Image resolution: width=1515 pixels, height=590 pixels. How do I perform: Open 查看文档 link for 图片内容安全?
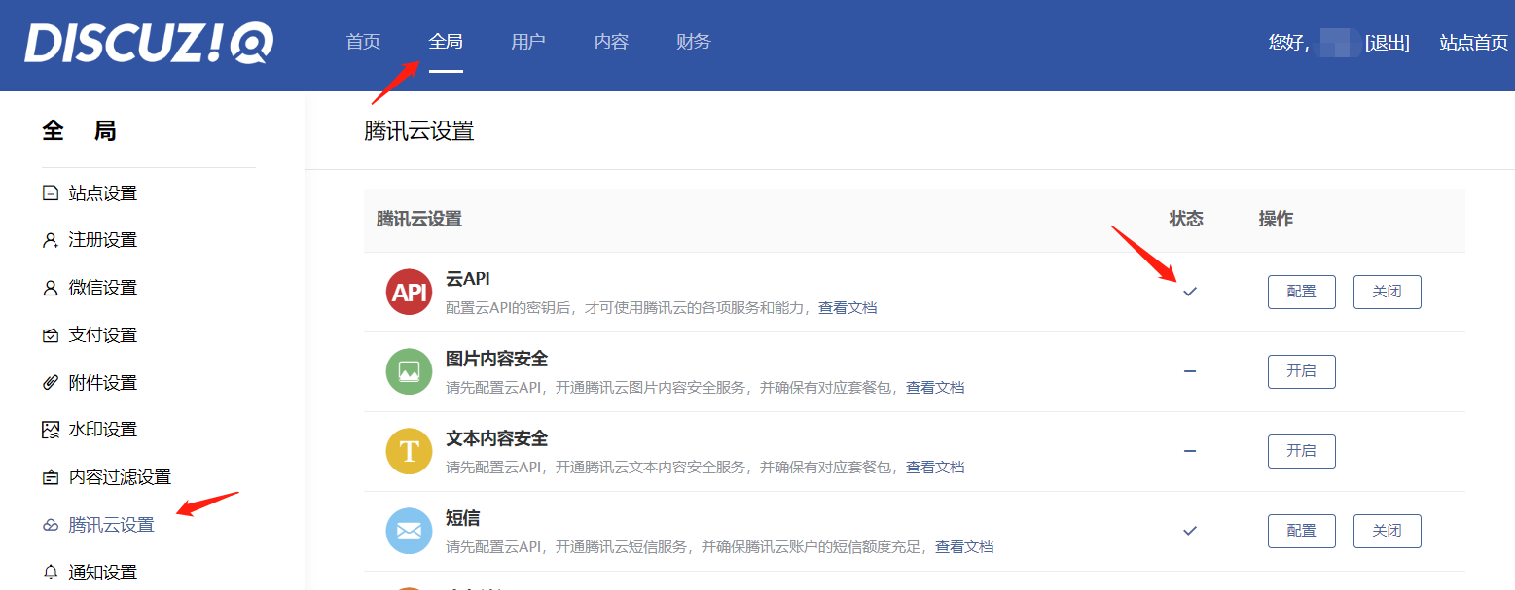pos(935,388)
